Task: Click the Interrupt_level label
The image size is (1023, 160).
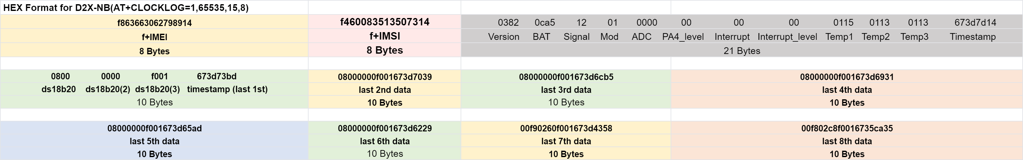Action: coord(787,37)
